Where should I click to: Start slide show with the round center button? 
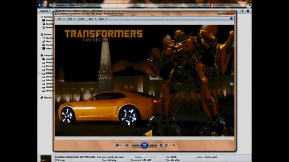tap(144, 145)
